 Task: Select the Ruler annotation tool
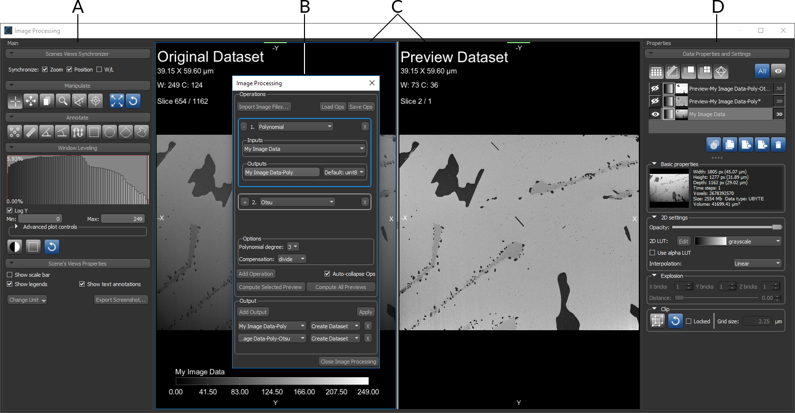pos(30,132)
